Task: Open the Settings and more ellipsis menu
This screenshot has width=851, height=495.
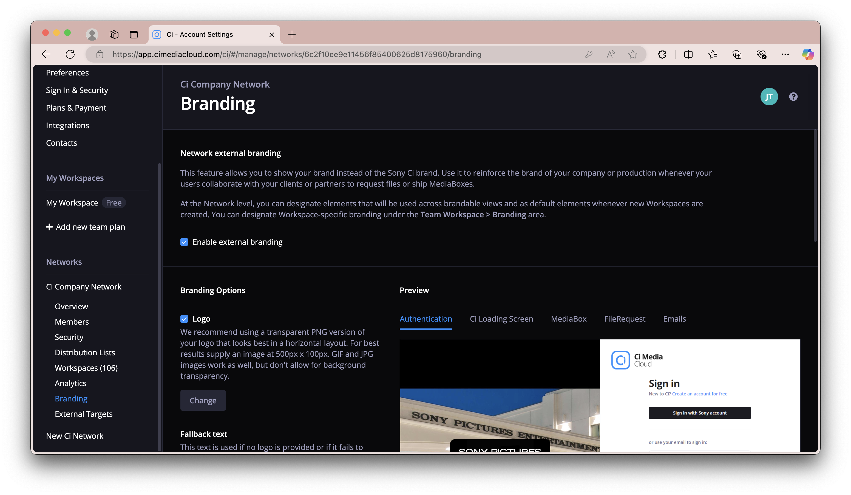Action: [785, 54]
